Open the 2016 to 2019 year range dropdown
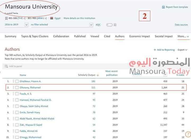 (x=26, y=25)
